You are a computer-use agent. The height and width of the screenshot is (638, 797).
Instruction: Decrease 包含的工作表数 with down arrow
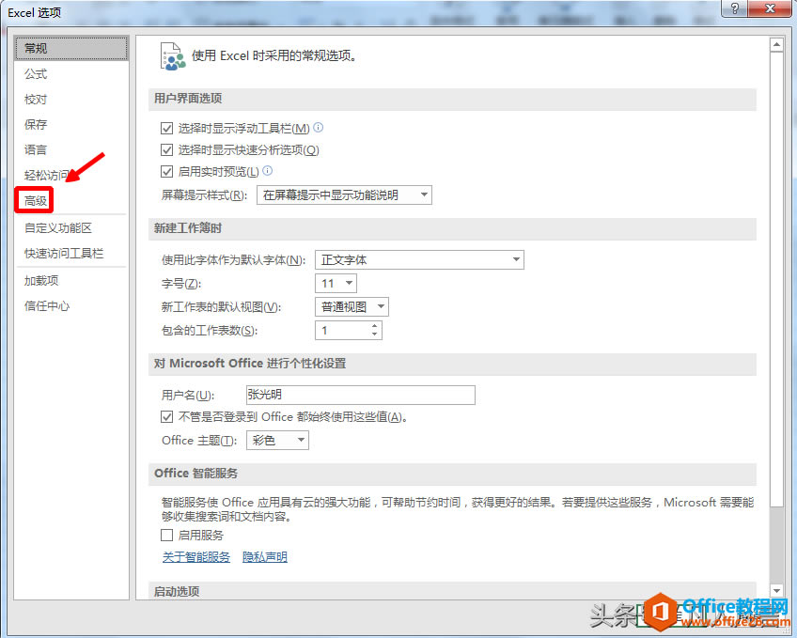pyautogui.click(x=375, y=335)
